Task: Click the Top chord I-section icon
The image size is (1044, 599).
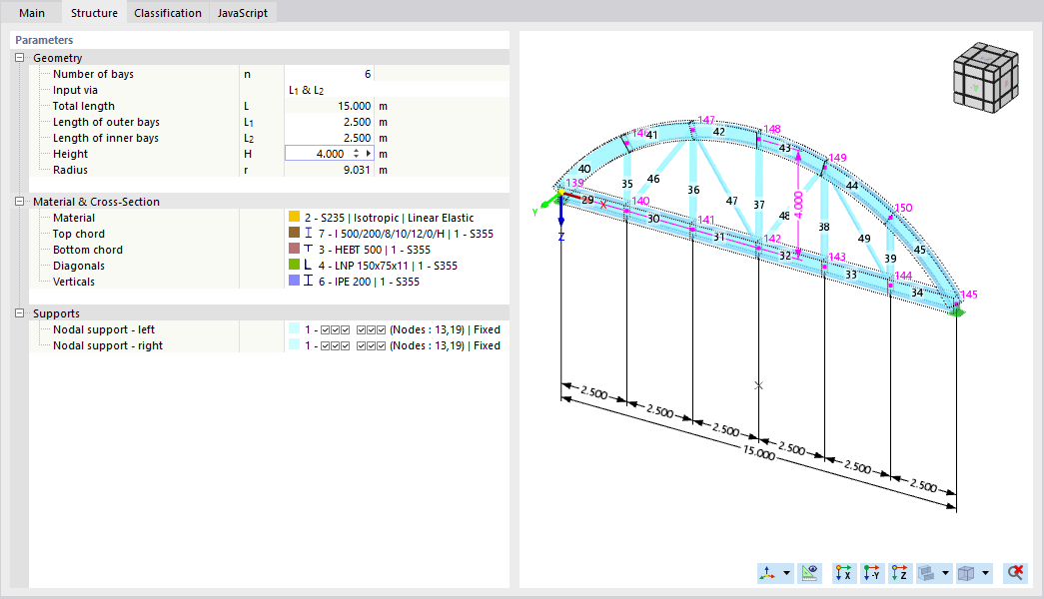Action: click(309, 233)
